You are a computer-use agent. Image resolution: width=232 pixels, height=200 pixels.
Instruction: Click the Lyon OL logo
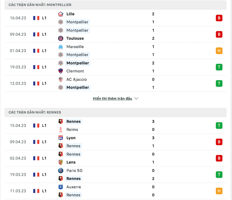pyautogui.click(x=60, y=138)
